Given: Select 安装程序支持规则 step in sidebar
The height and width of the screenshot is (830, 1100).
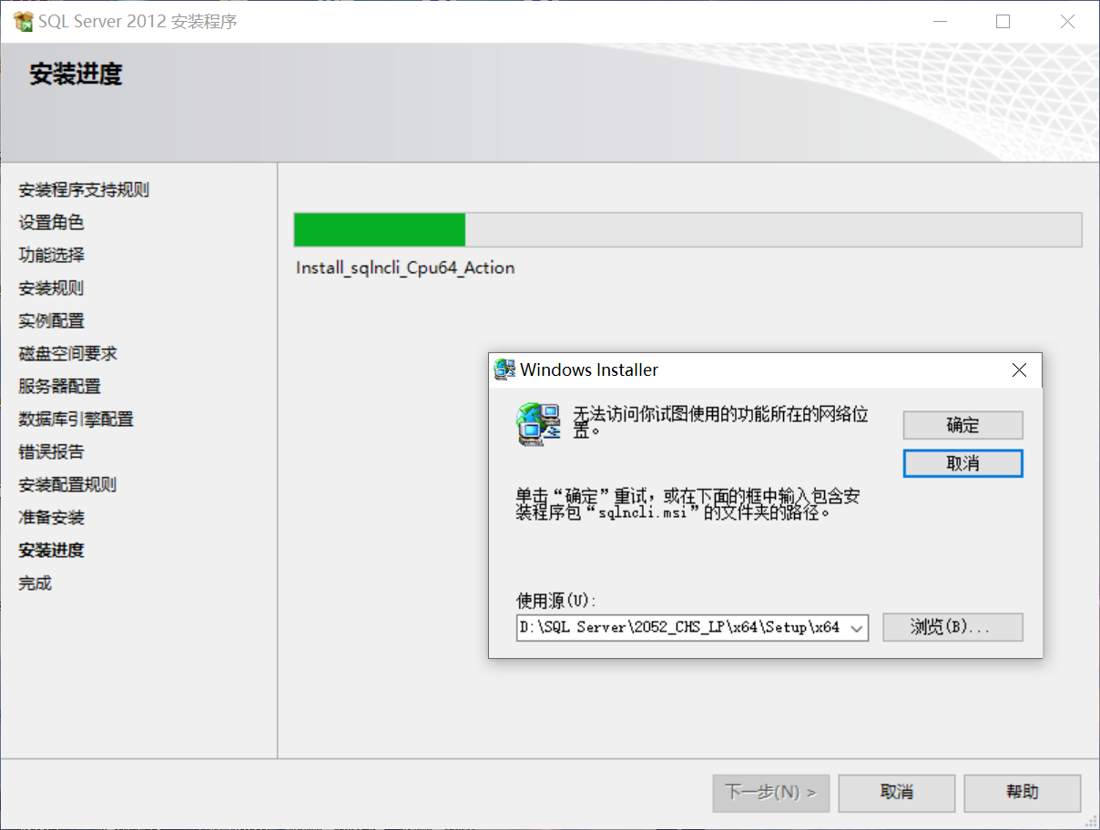Looking at the screenshot, I should pos(85,190).
